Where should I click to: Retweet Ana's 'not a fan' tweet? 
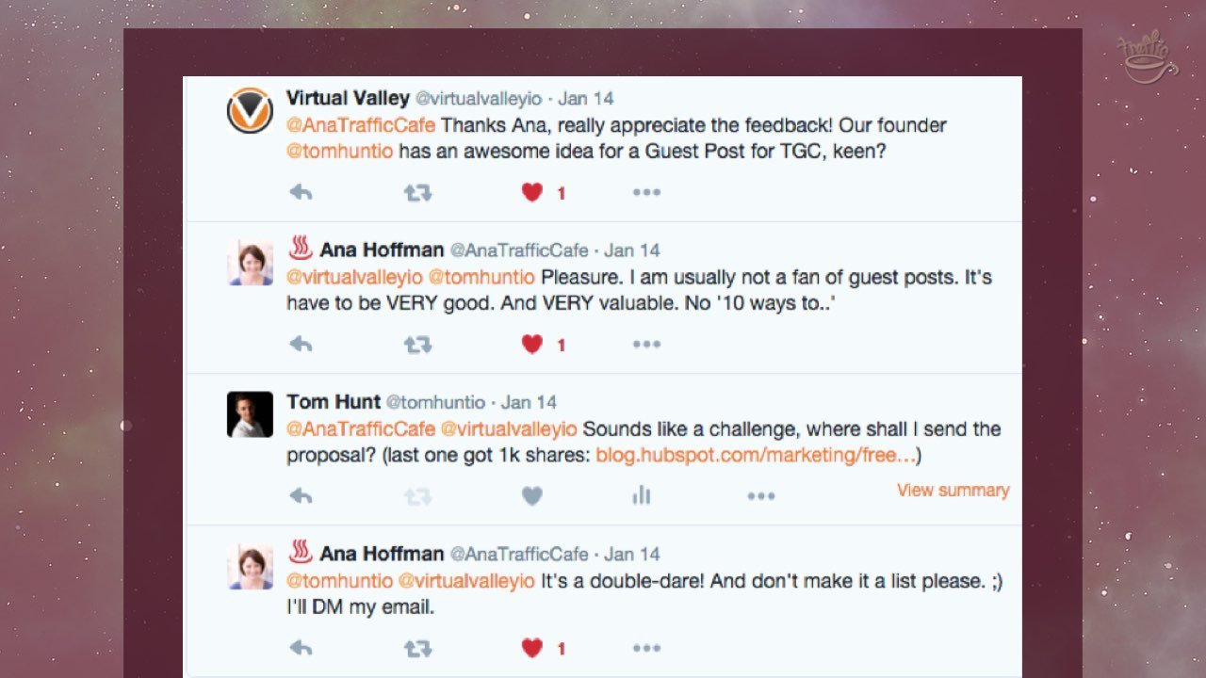pos(417,345)
